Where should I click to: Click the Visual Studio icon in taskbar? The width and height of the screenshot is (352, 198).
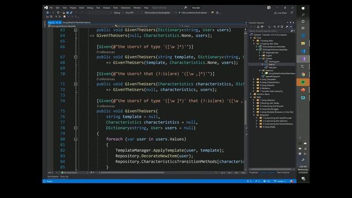[303, 59]
